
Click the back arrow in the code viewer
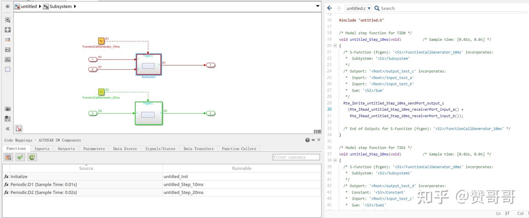tap(329, 8)
